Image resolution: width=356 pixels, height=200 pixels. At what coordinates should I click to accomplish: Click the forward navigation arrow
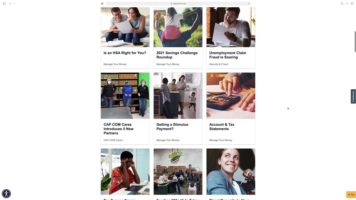(x=15, y=4)
